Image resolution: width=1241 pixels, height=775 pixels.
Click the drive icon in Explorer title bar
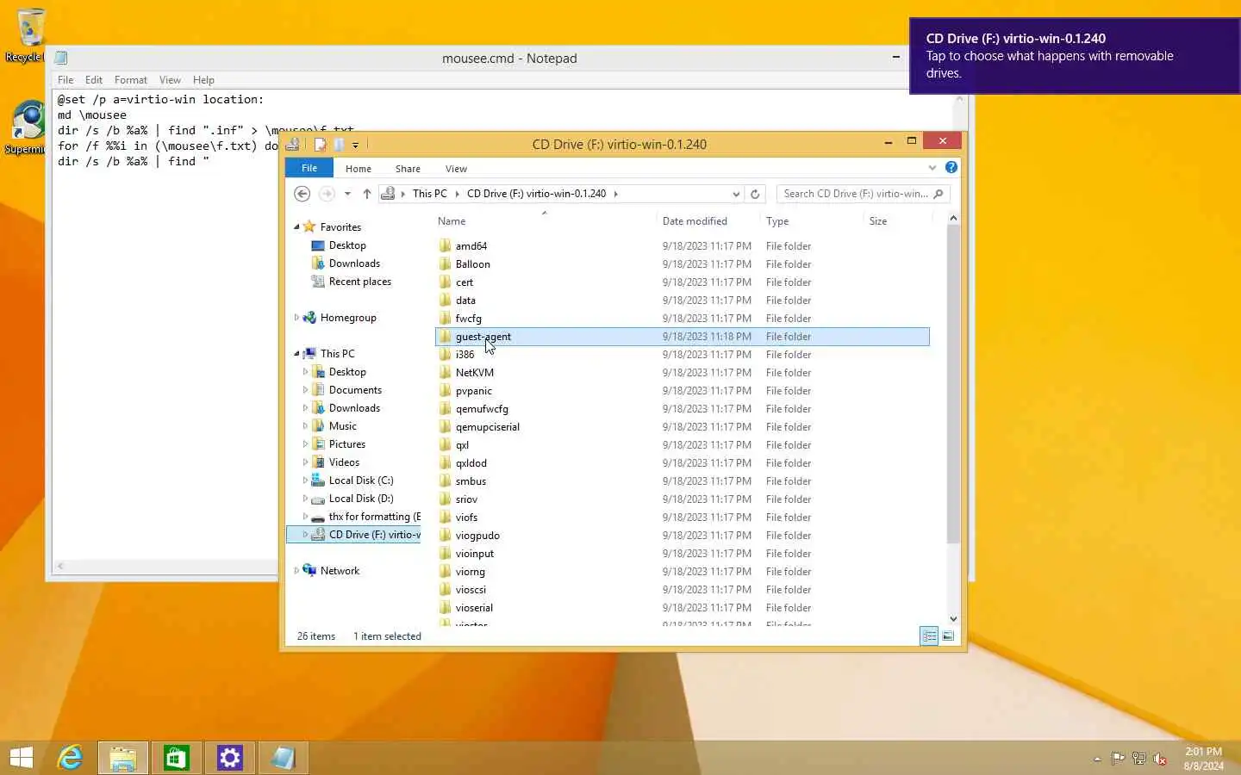[x=292, y=144]
